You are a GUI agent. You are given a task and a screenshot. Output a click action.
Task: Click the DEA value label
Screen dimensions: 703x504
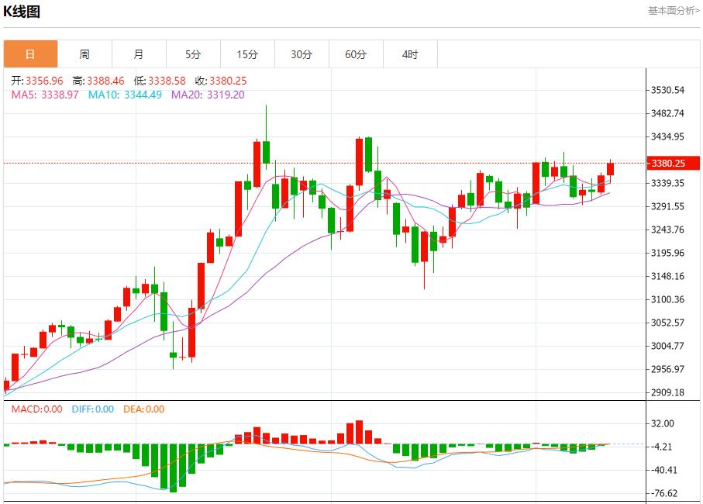143,409
